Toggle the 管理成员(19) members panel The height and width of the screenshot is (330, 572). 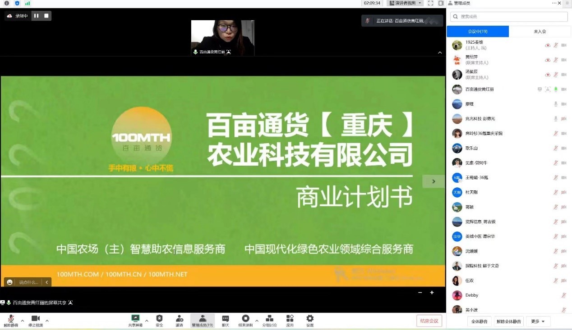(x=203, y=321)
